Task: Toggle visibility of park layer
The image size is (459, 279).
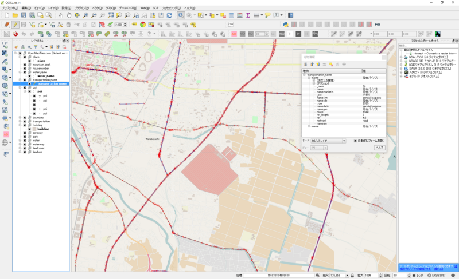Action: [25, 137]
